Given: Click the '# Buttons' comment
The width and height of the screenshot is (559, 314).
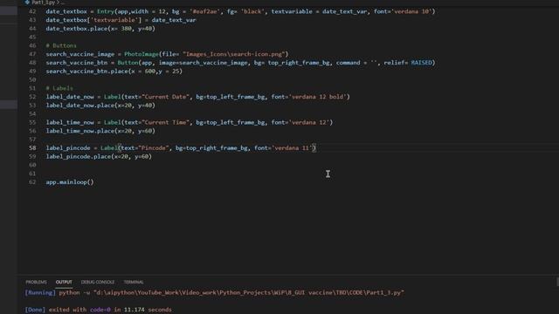Looking at the screenshot, I should [x=61, y=45].
